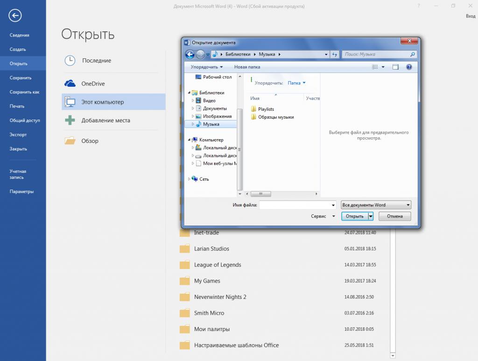Click the Вход sign-in link

(471, 16)
